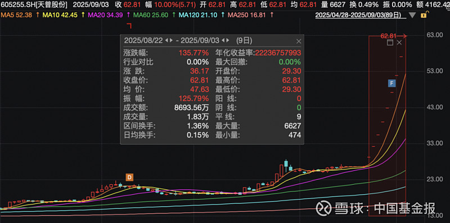The height and width of the screenshot is (223, 450).
Task: Step the start date 2025/08/22 back
Action: [x=166, y=40]
